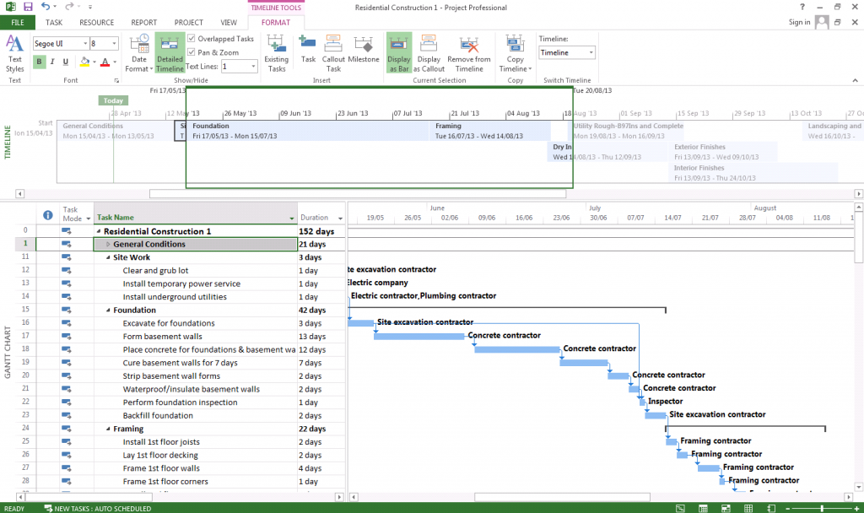Insert a Milestone on the timeline

click(x=364, y=52)
